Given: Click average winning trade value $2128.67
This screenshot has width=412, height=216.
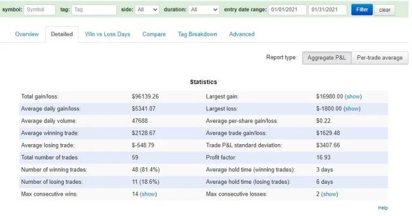Looking at the screenshot, I should point(143,133).
